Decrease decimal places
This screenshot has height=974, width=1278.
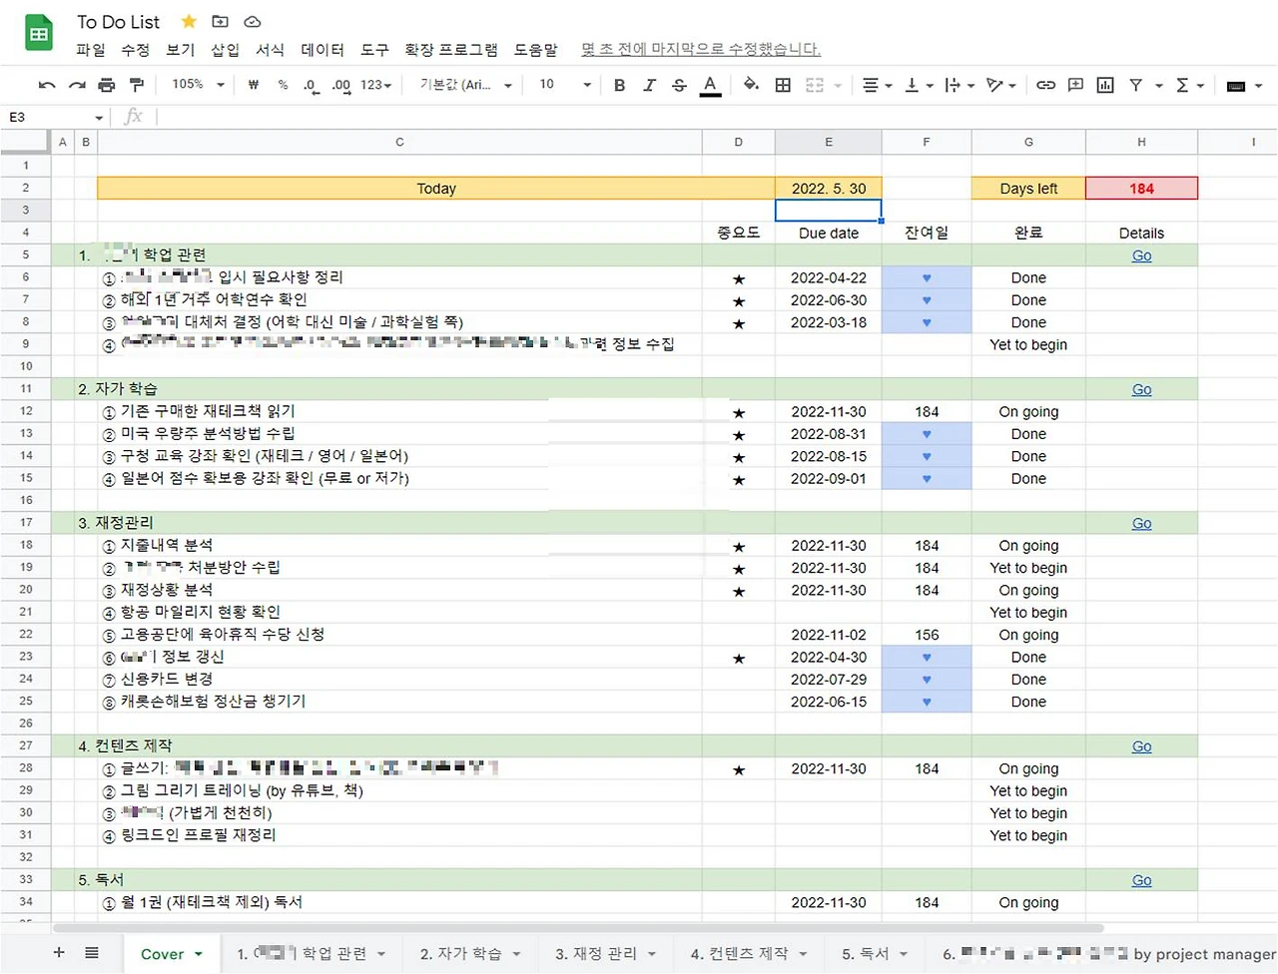pos(312,85)
